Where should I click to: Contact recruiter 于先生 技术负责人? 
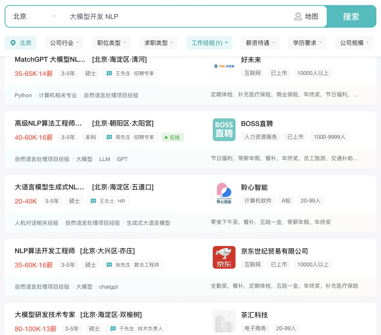(x=137, y=328)
